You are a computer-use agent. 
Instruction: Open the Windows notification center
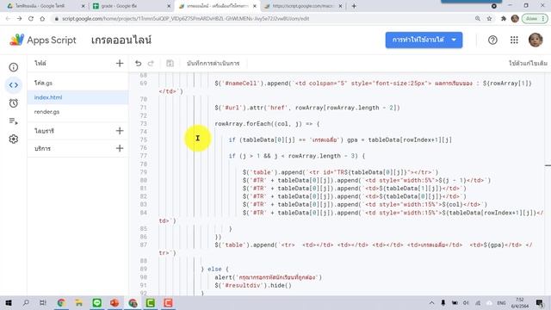pyautogui.click(x=540, y=302)
